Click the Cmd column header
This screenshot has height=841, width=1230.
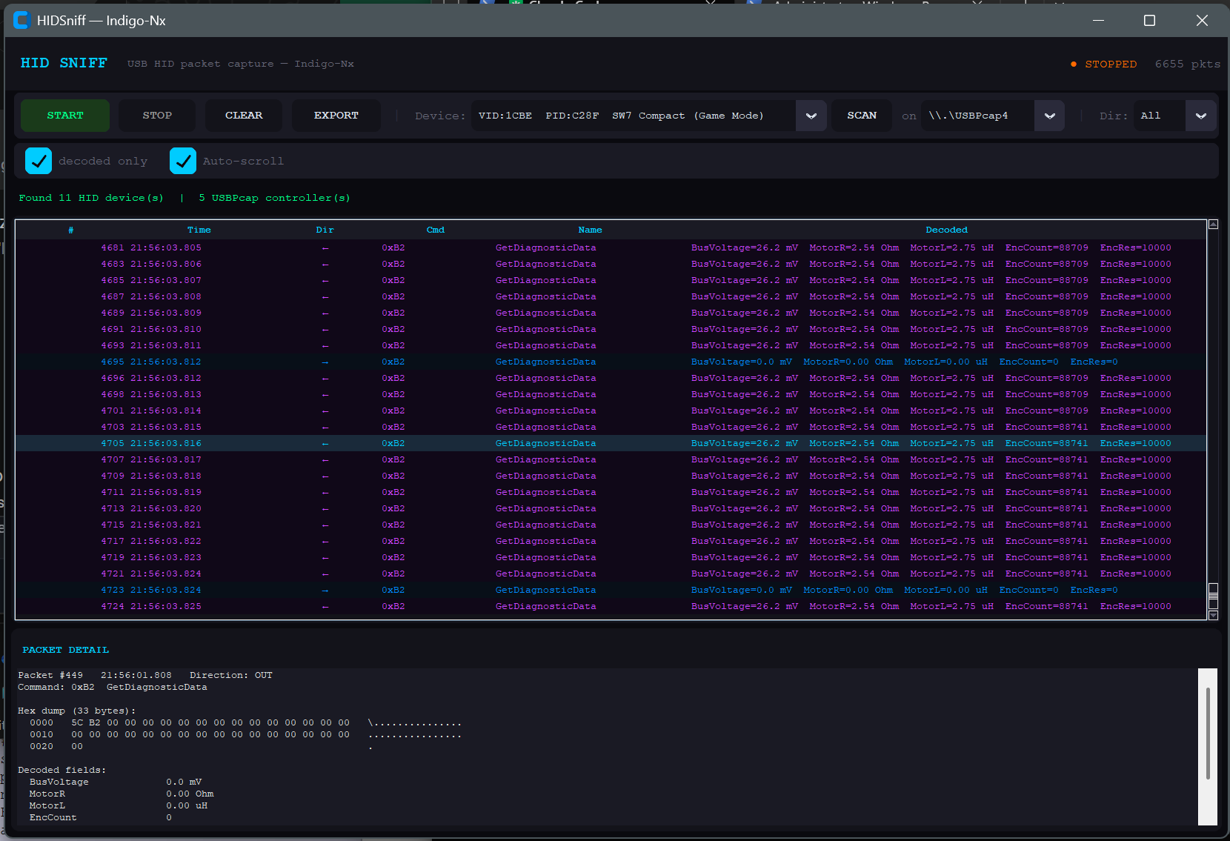point(435,230)
